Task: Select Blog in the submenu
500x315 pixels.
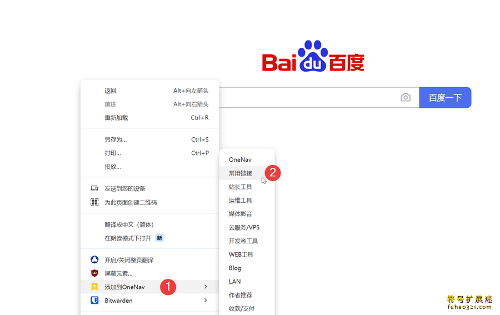Action: [x=247, y=268]
